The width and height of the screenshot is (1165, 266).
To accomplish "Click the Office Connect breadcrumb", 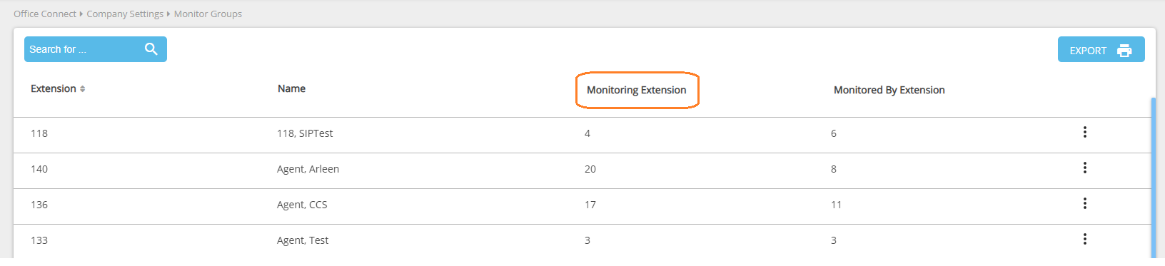I will coord(45,14).
